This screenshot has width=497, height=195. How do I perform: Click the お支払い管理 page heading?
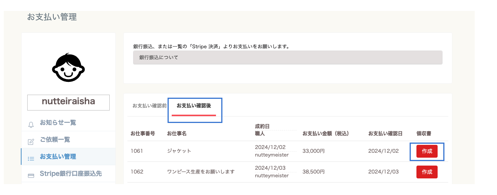point(52,17)
